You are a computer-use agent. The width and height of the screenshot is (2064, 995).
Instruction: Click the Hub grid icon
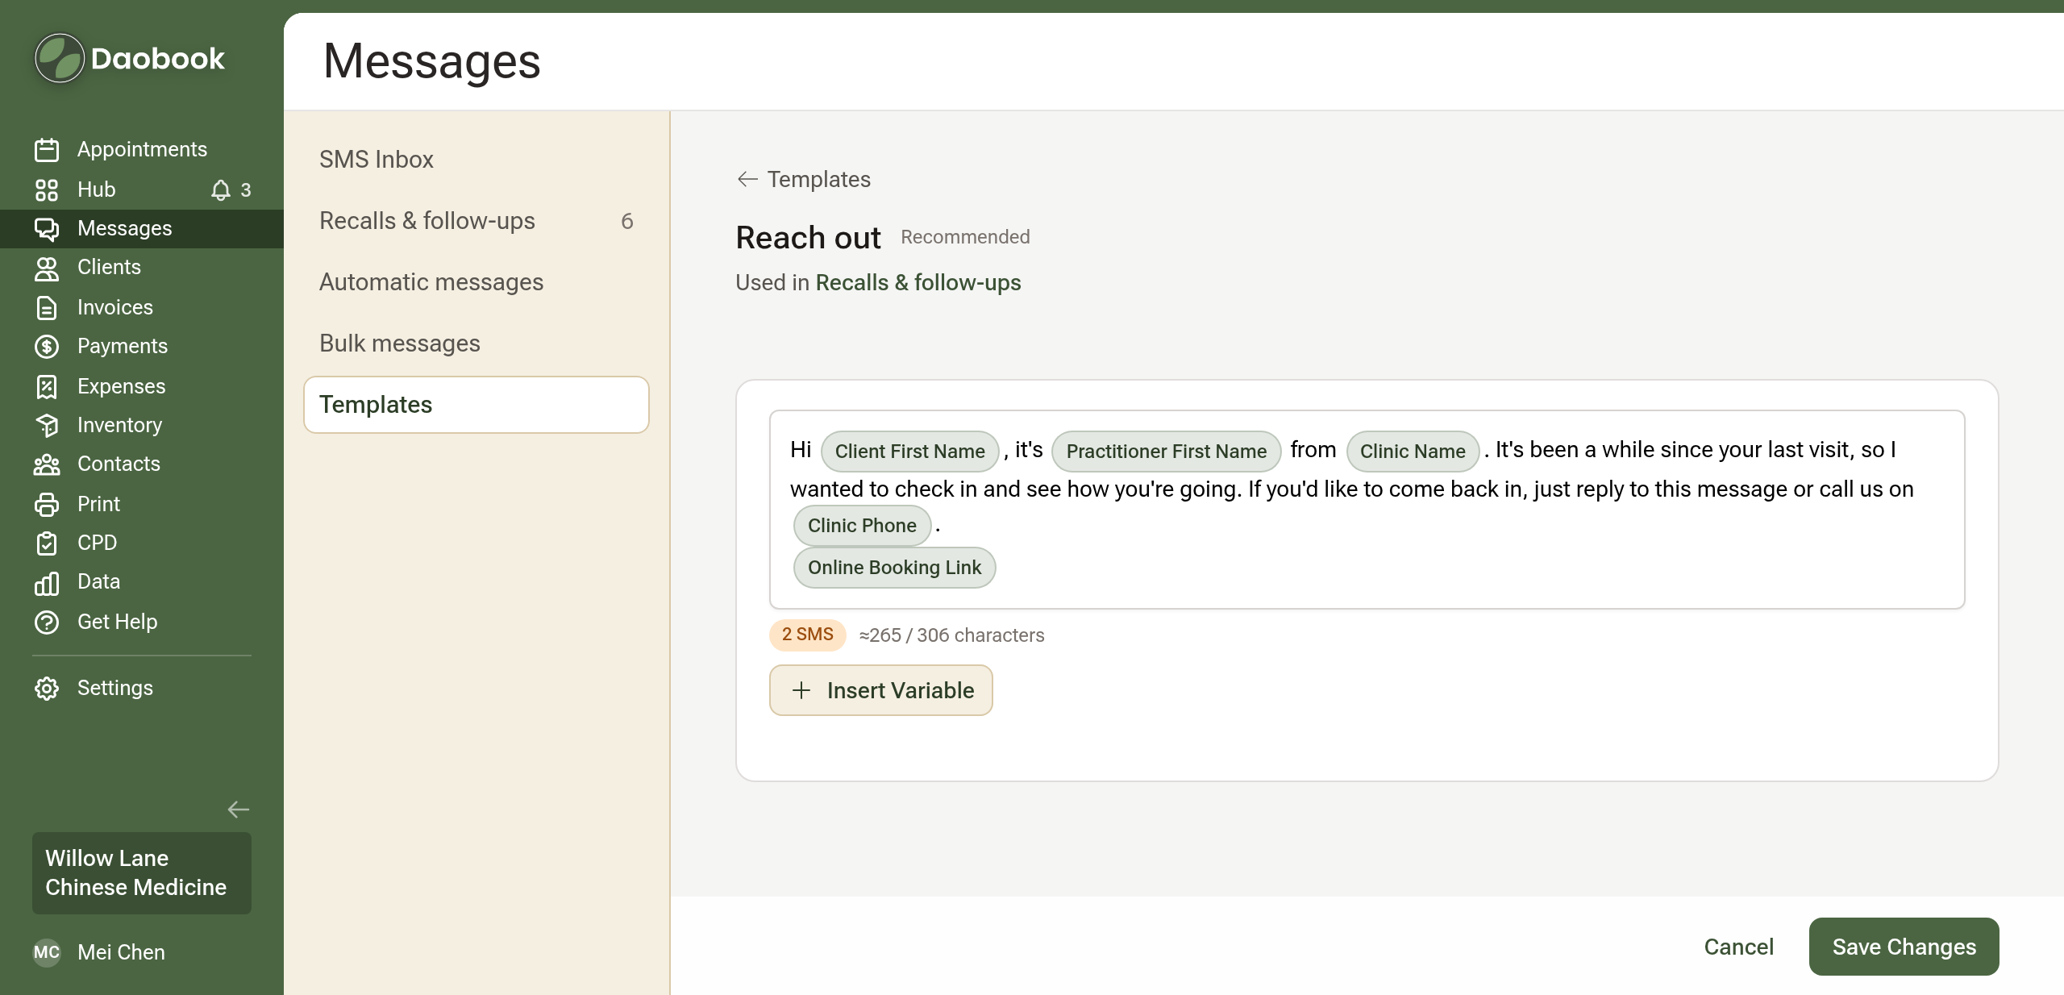click(47, 189)
